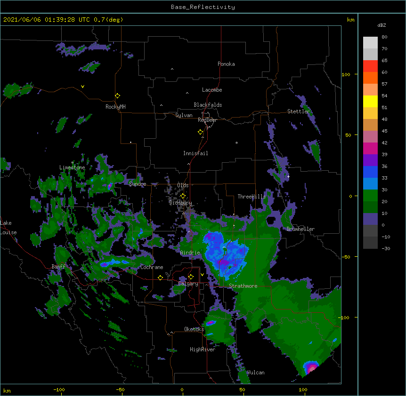Pick the purple 39 to 36 dBZ swatch
The width and height of the screenshot is (406, 396).
click(370, 160)
